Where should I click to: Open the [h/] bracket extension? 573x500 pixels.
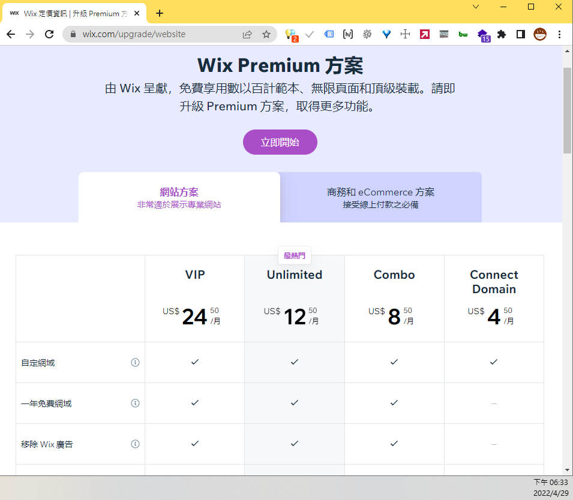[x=348, y=34]
